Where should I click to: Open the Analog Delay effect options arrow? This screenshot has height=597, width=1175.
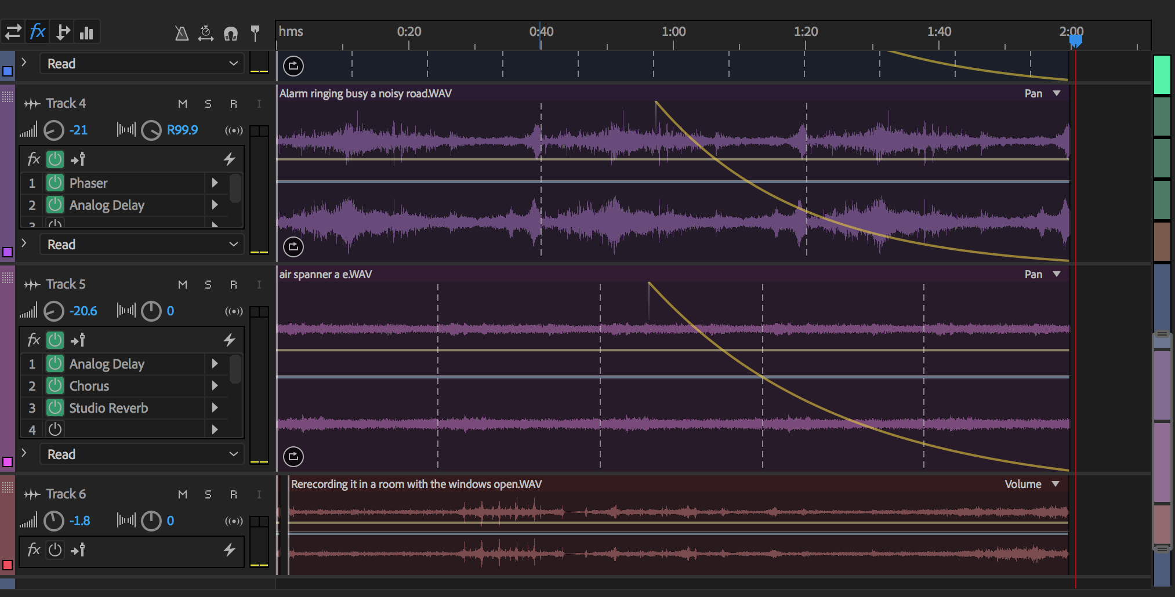point(215,205)
